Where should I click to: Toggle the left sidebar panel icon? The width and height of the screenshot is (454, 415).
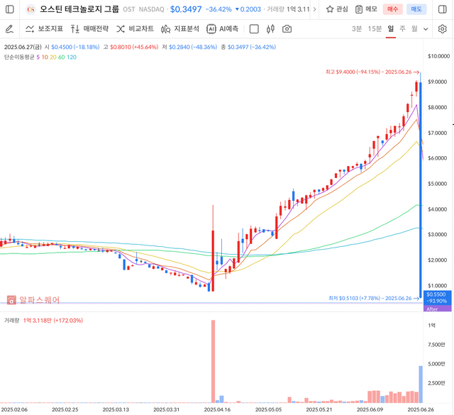click(x=9, y=9)
